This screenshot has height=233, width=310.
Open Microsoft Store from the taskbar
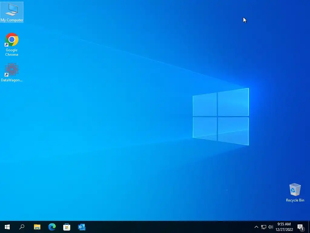coord(67,227)
